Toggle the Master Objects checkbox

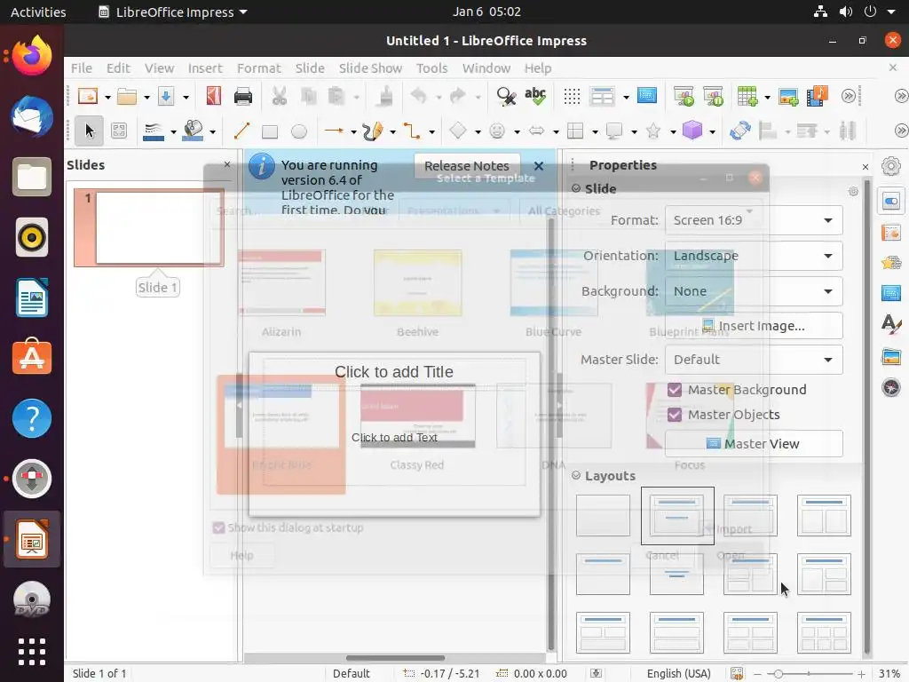(x=675, y=415)
